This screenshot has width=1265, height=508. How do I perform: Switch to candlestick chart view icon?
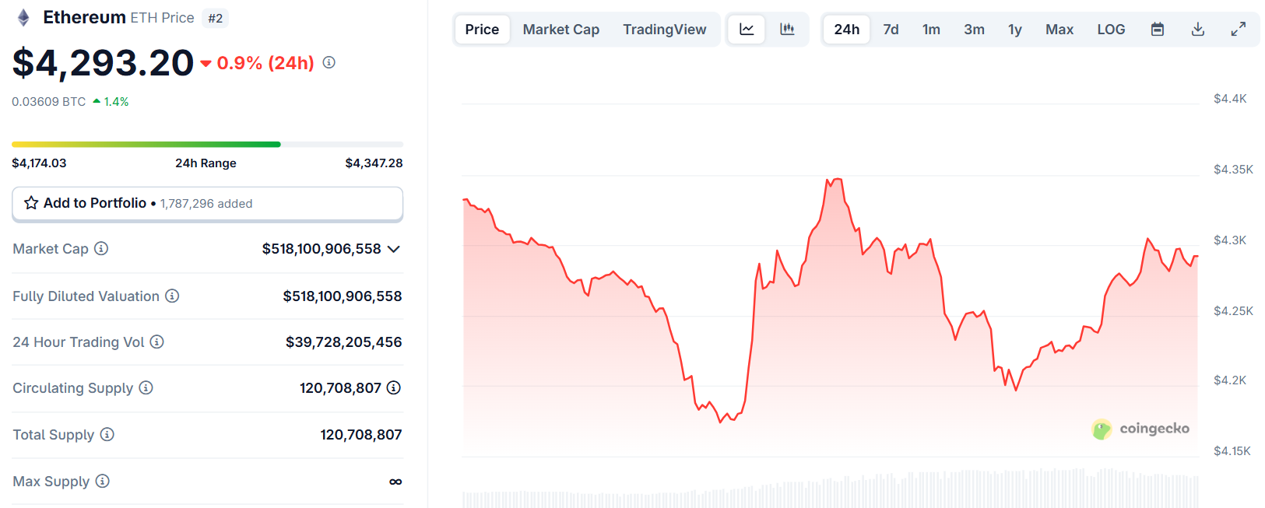click(x=787, y=30)
